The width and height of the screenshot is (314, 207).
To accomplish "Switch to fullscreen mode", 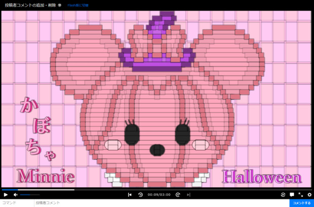I will pyautogui.click(x=301, y=194).
